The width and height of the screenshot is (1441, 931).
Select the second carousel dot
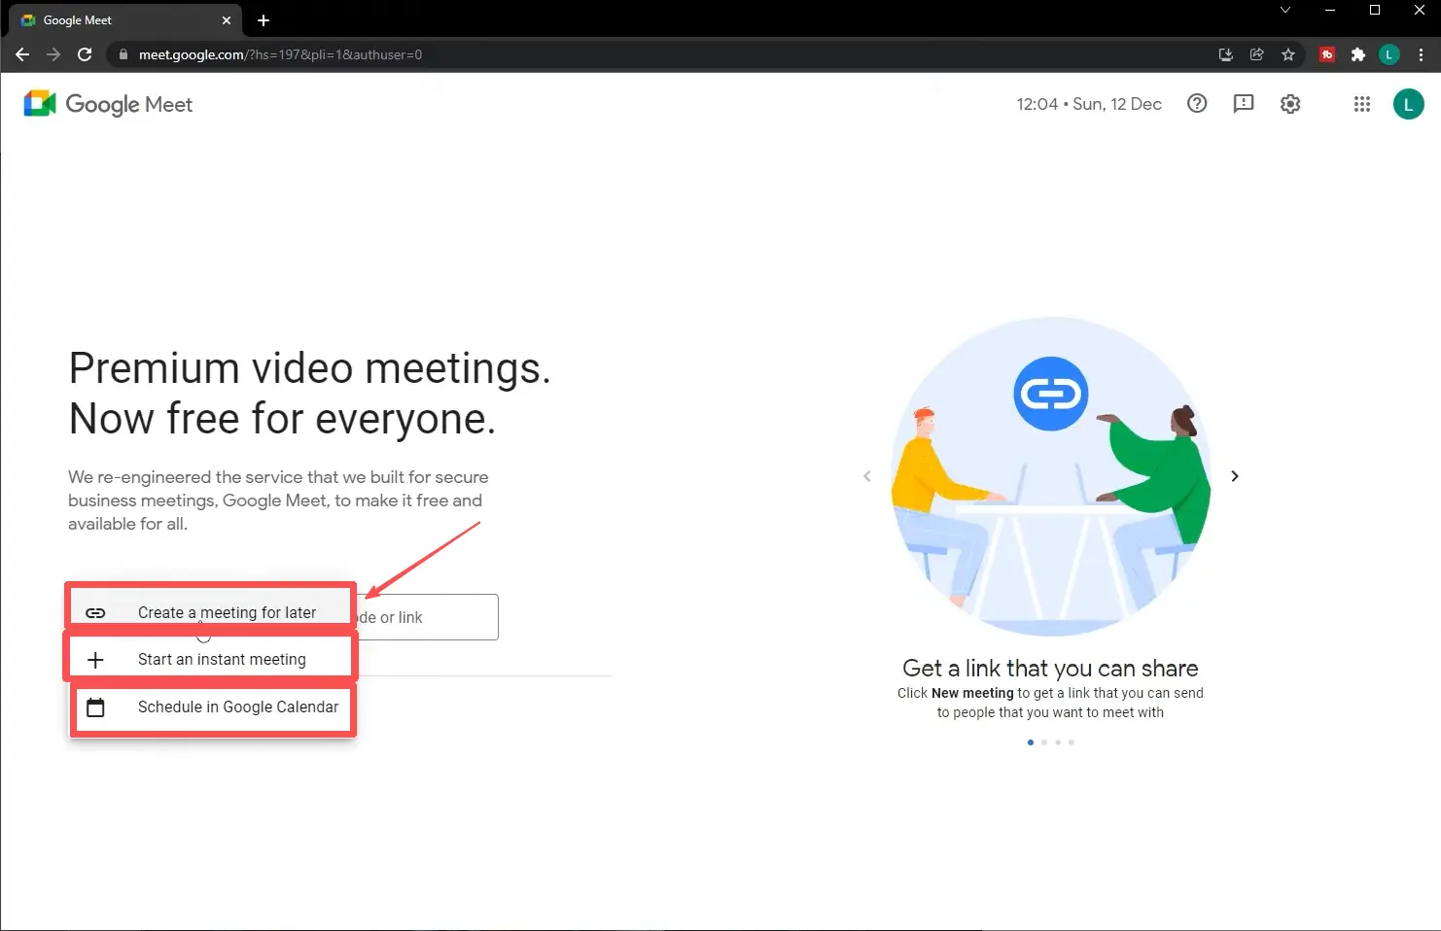(1044, 741)
